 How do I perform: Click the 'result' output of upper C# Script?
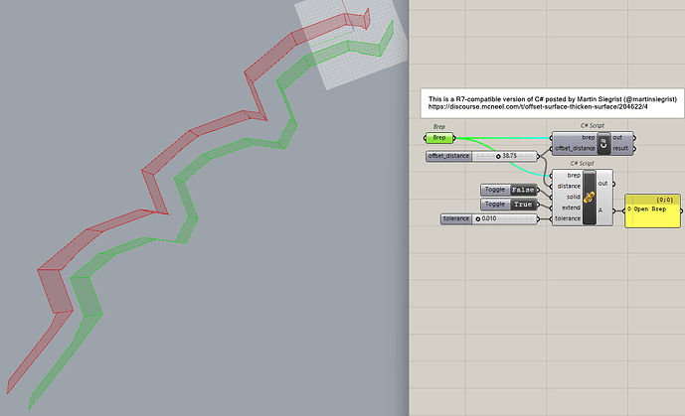[620, 149]
